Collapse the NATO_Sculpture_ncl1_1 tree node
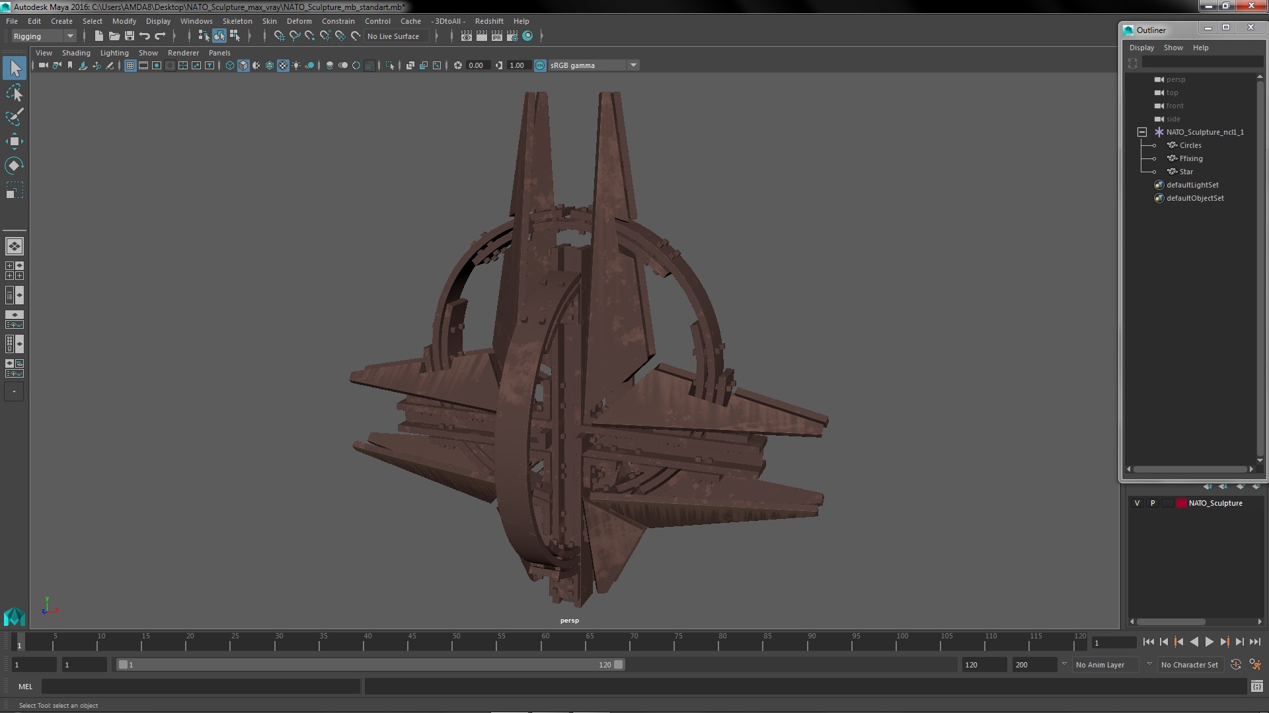Screen dimensions: 1269x713 pos(1141,132)
